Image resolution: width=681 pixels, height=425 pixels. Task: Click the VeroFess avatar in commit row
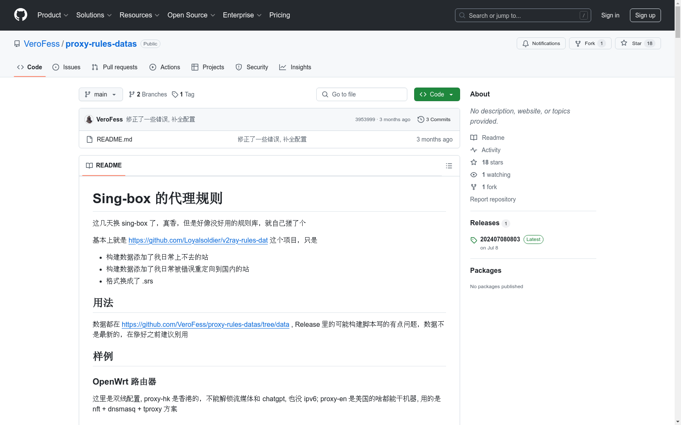[89, 119]
